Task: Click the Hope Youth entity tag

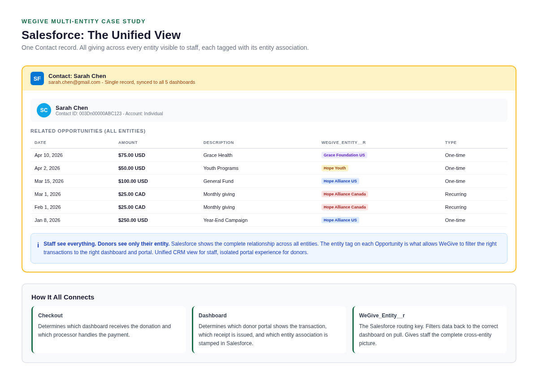Action: 335,168
